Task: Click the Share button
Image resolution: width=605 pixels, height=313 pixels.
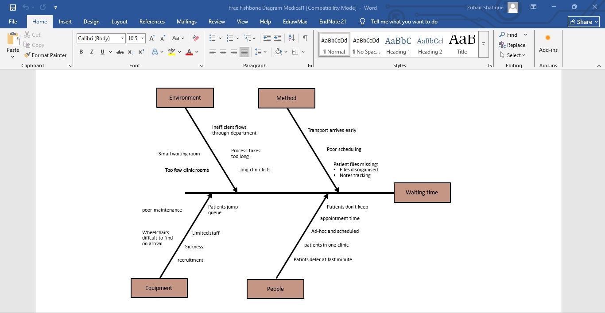Action: coord(583,21)
